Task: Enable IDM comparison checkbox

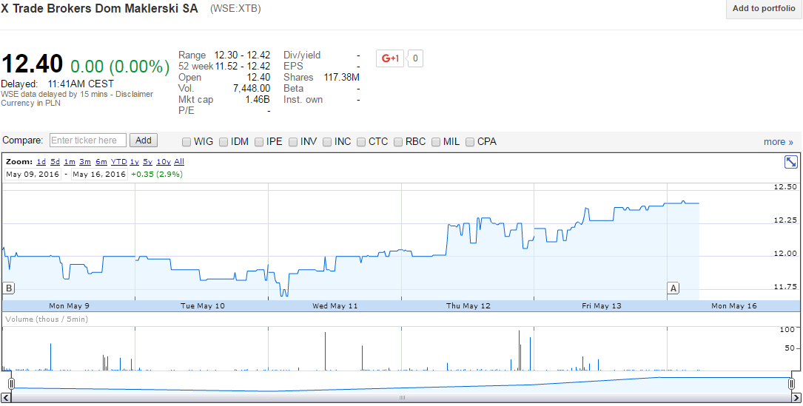Action: point(224,142)
